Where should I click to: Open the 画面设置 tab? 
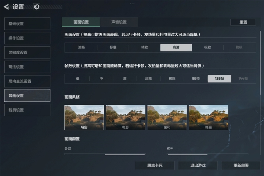(81, 22)
